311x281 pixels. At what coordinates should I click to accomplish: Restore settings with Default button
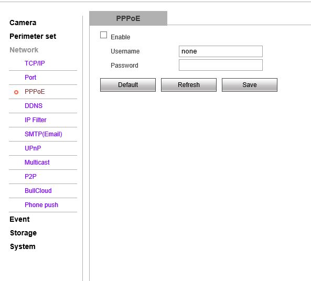coord(128,85)
